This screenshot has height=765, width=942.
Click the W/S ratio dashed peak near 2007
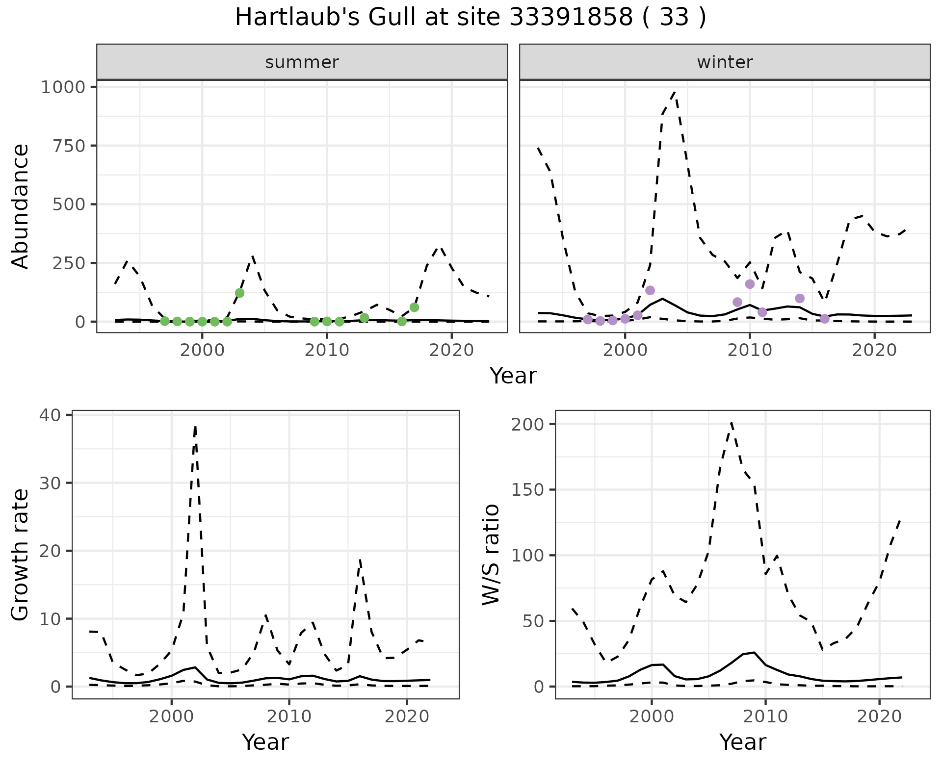click(731, 423)
